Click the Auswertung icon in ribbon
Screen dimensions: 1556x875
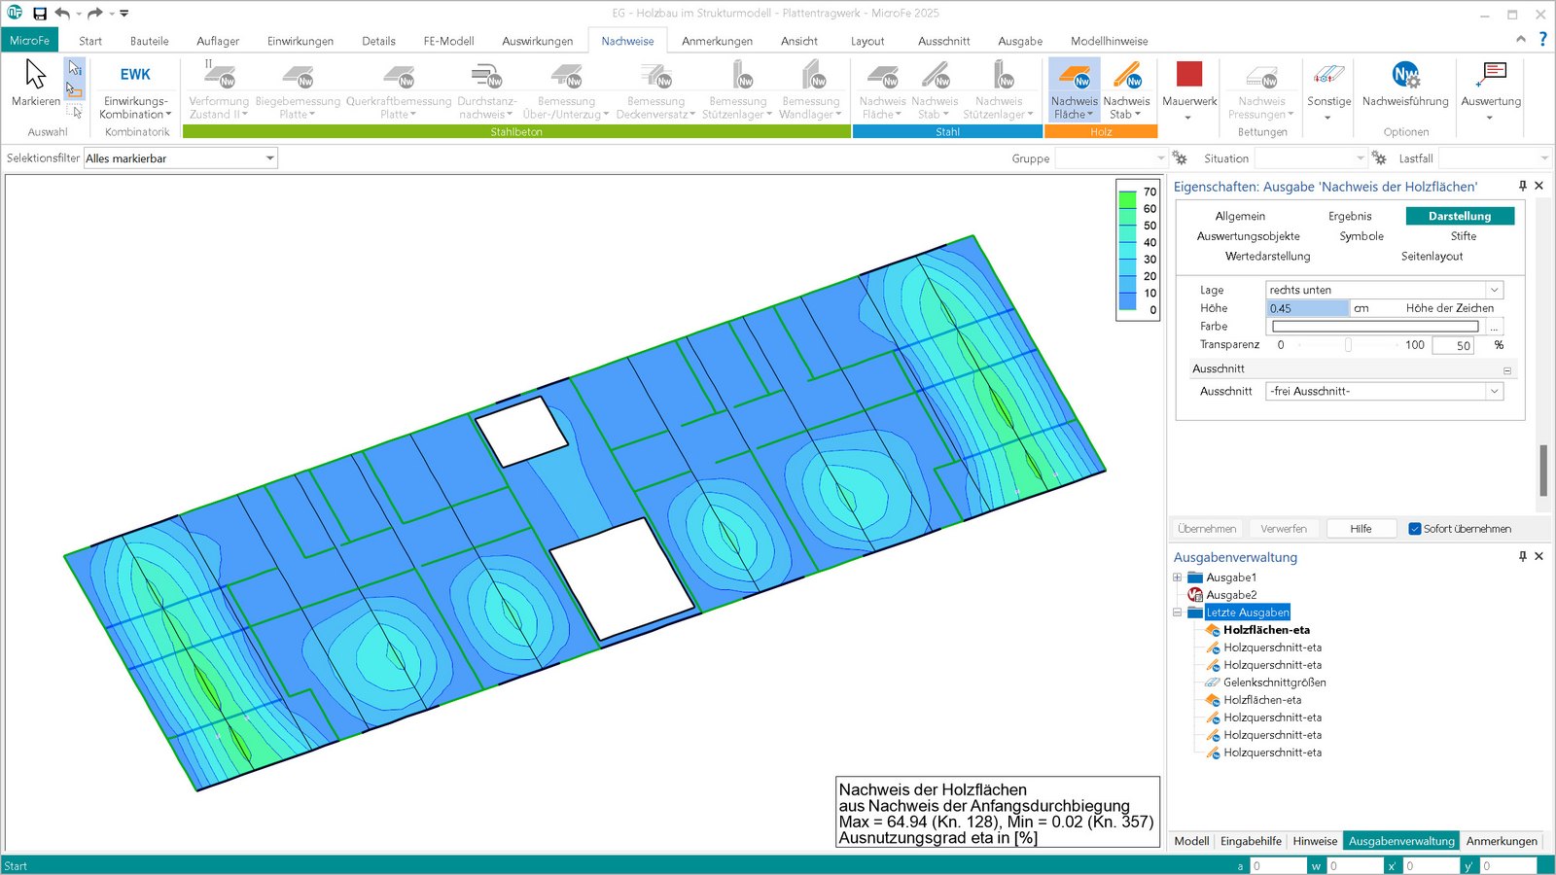(1490, 75)
